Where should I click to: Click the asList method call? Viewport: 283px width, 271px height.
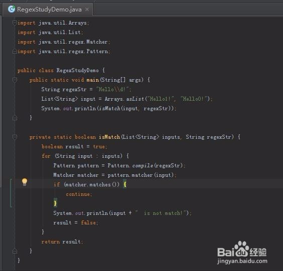tap(135, 99)
